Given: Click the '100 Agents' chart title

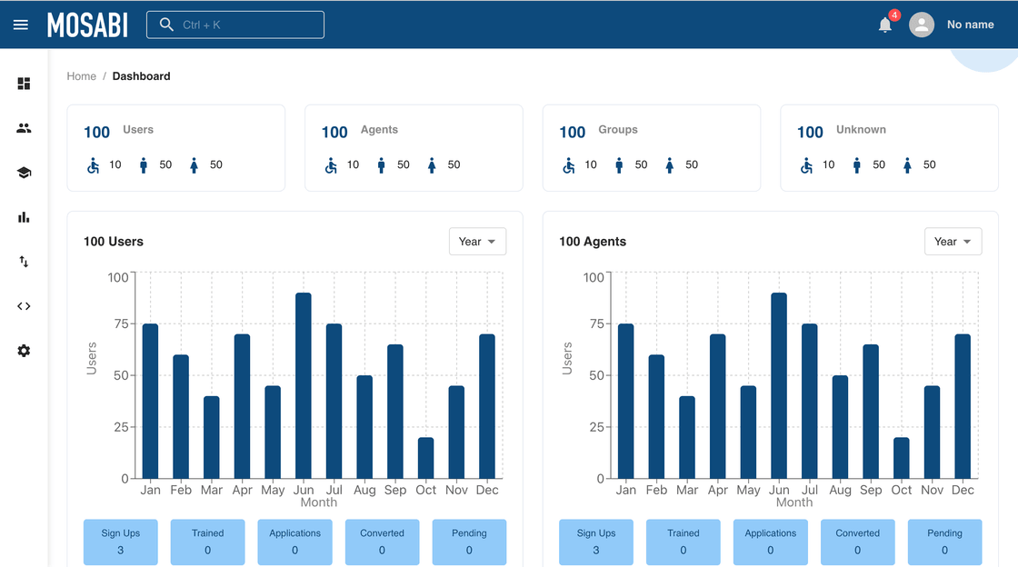Looking at the screenshot, I should click(593, 242).
